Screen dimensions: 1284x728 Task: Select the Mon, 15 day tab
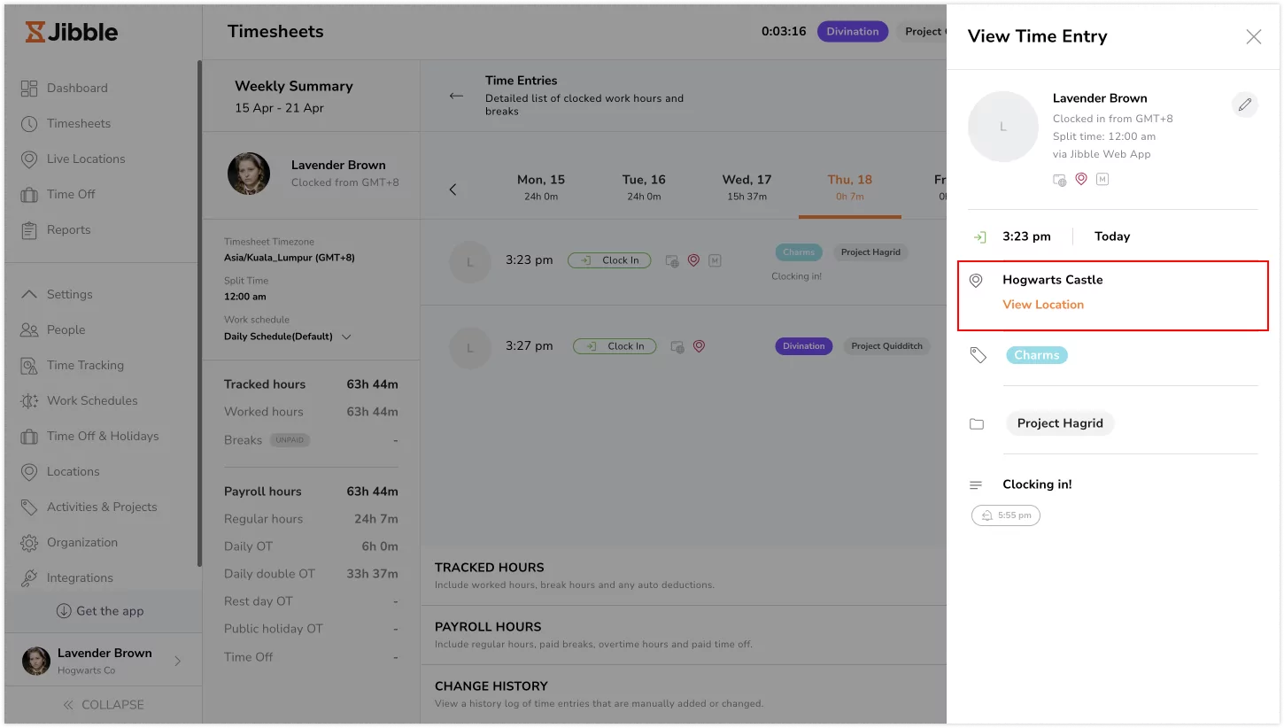click(x=540, y=187)
